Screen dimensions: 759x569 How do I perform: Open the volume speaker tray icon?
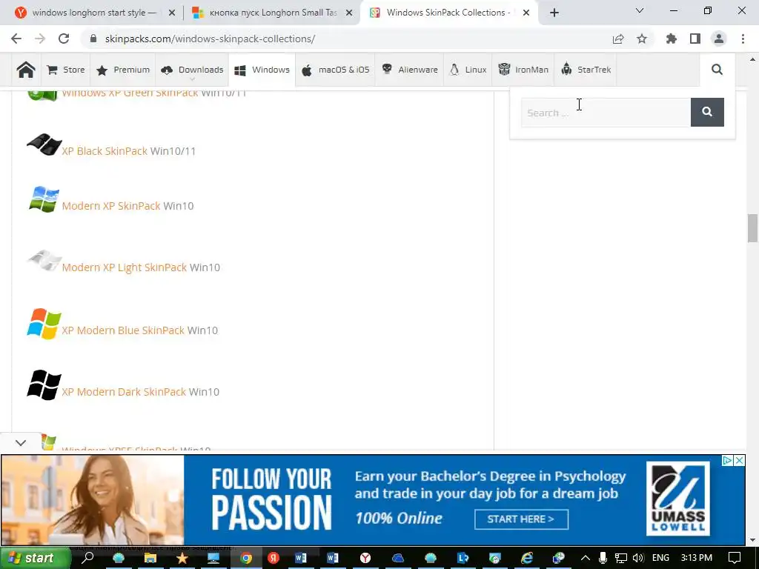click(638, 558)
